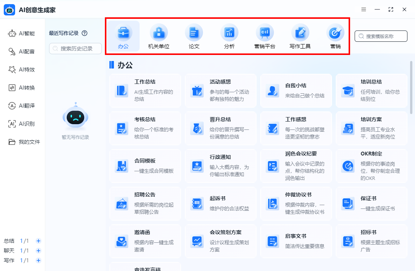Select AI翻译 from the sidebar
415x271 pixels.
tap(22, 105)
